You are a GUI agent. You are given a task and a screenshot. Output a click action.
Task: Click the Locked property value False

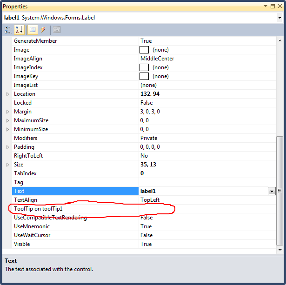(x=146, y=103)
